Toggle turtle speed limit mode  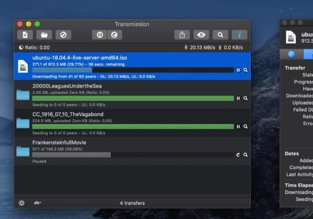37,203
